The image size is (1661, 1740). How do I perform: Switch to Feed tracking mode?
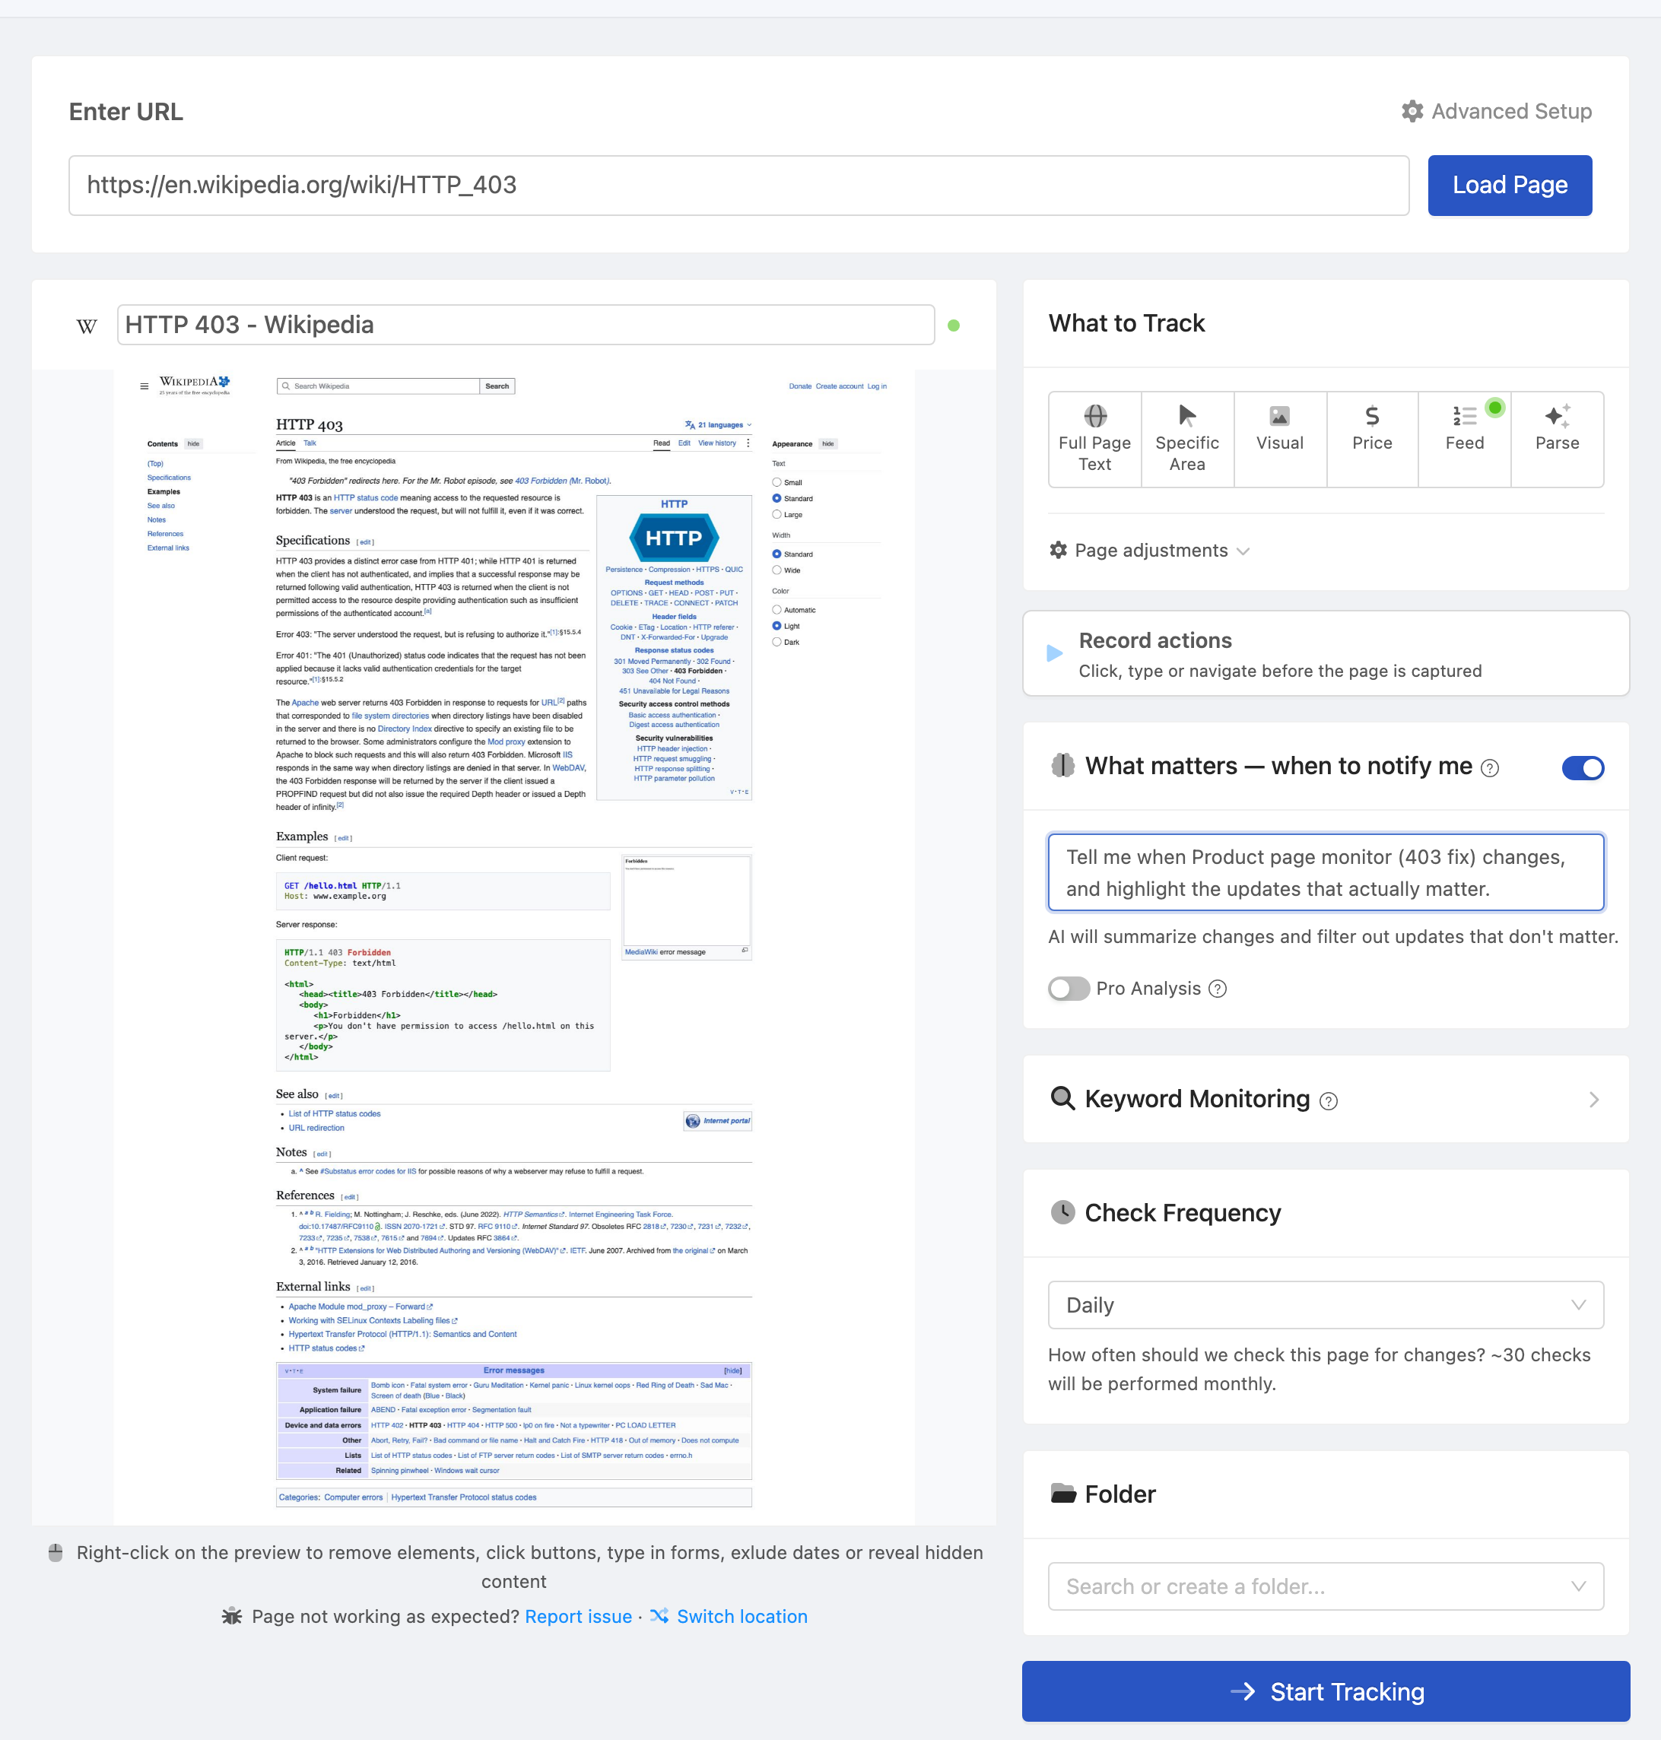pos(1465,440)
